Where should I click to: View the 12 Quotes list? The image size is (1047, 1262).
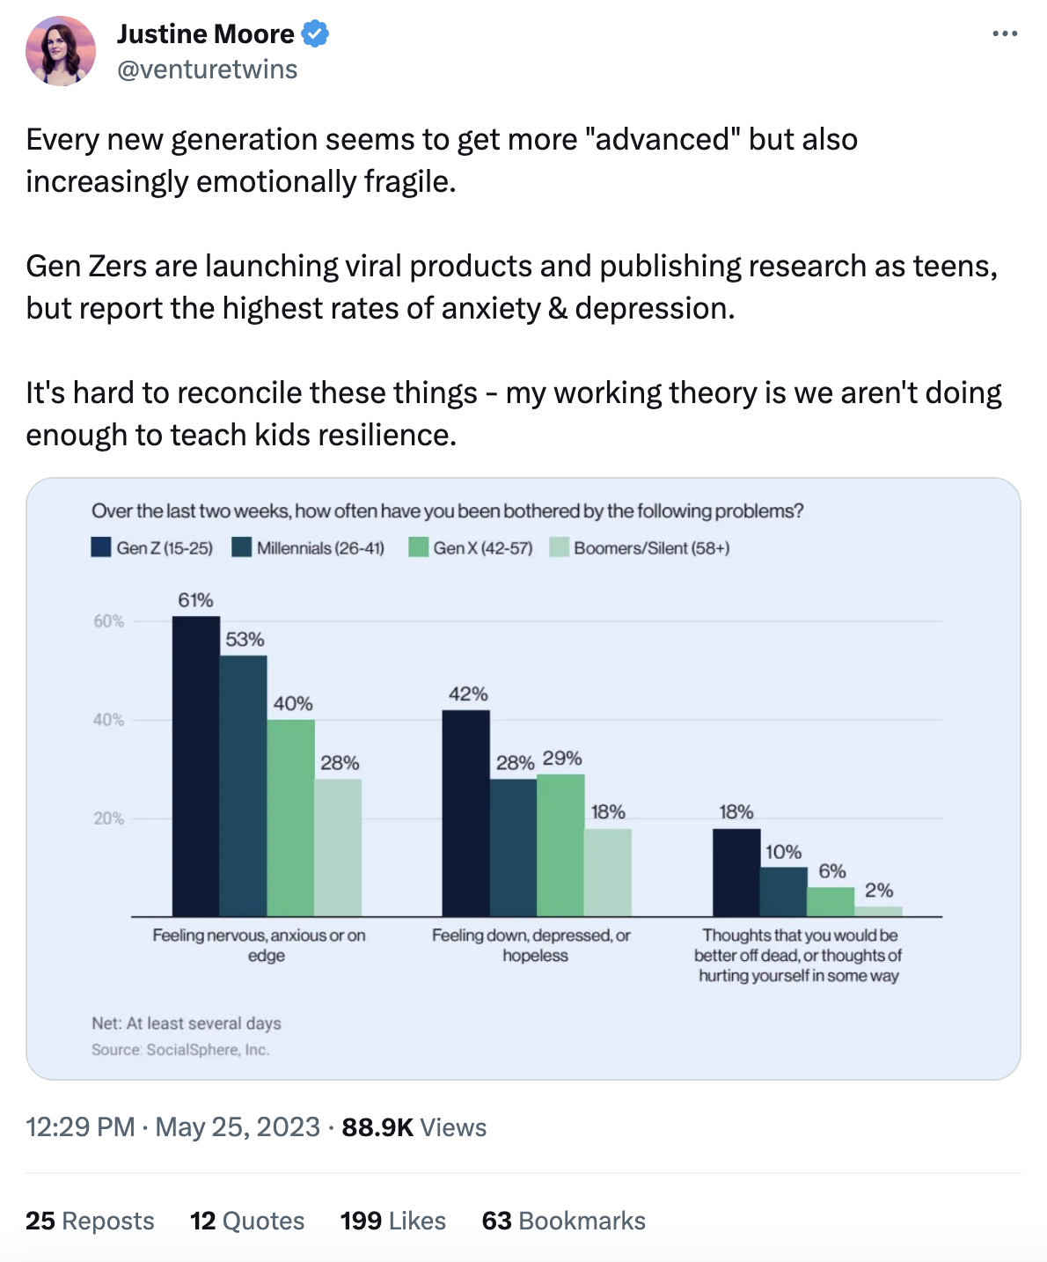[247, 1221]
